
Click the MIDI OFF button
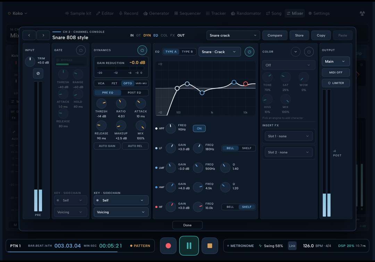tap(336, 73)
